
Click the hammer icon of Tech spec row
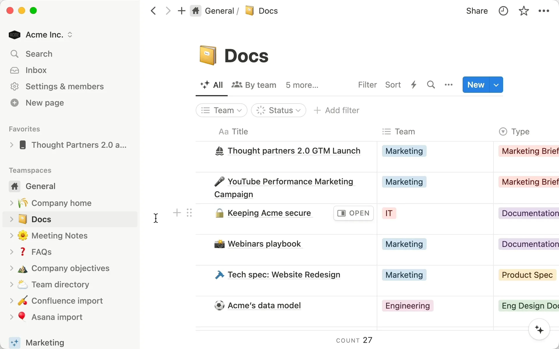pyautogui.click(x=219, y=275)
